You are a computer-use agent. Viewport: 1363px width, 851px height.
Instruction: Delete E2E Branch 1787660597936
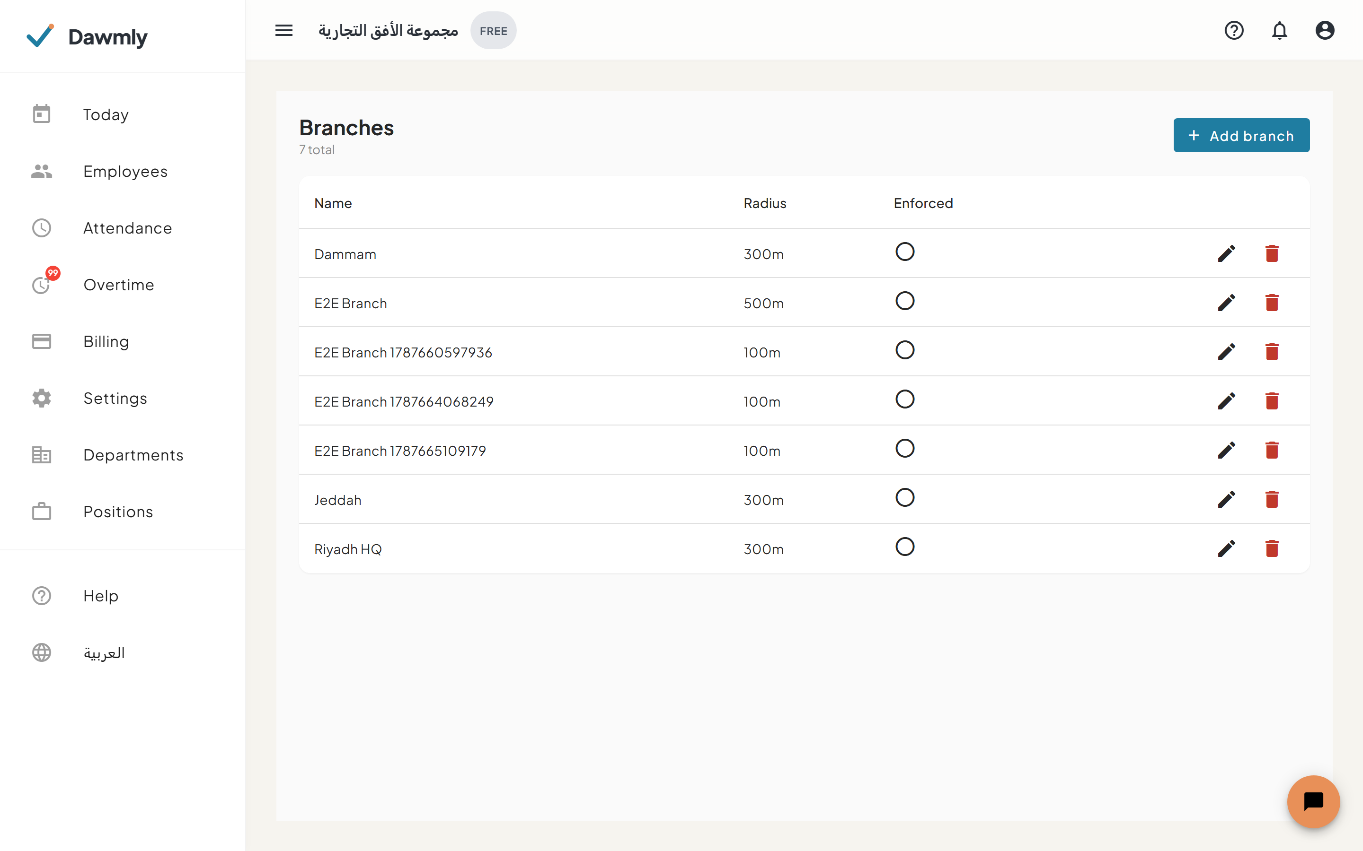click(1272, 352)
